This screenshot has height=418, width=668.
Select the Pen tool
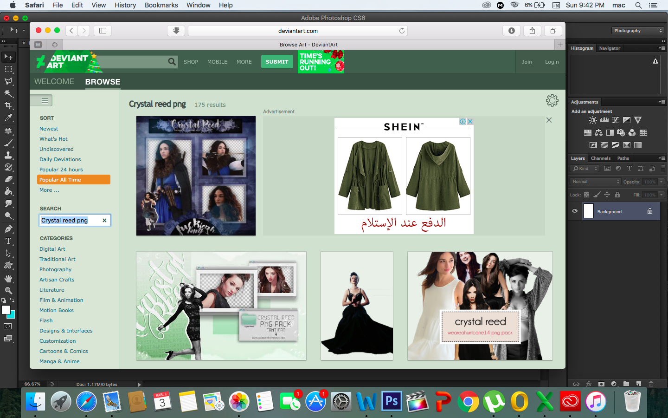click(8, 229)
